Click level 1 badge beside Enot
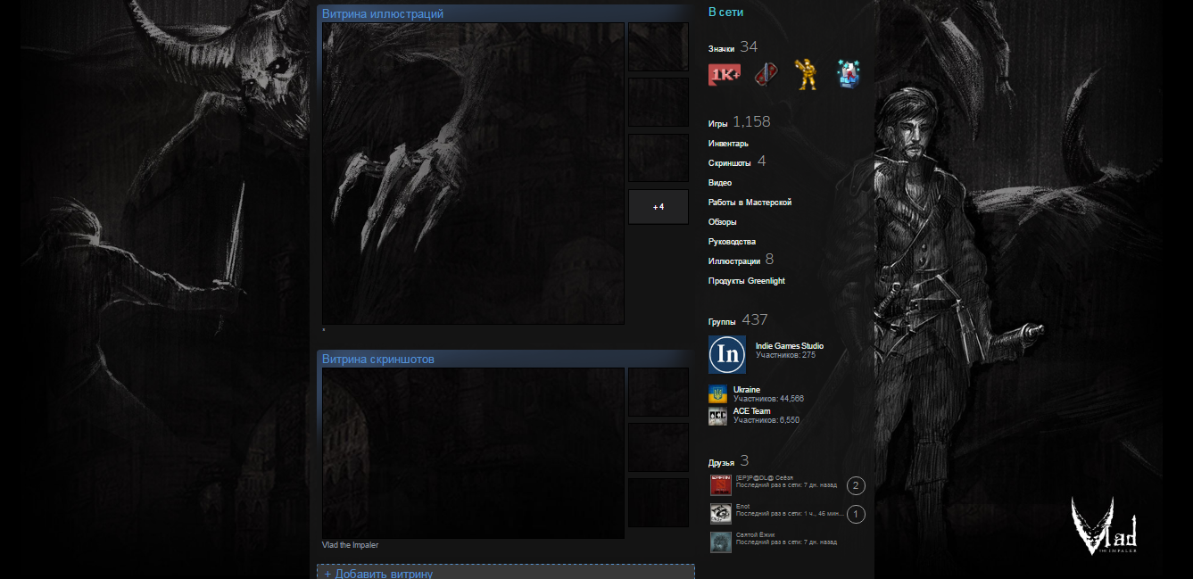This screenshot has height=579, width=1193. tap(856, 515)
